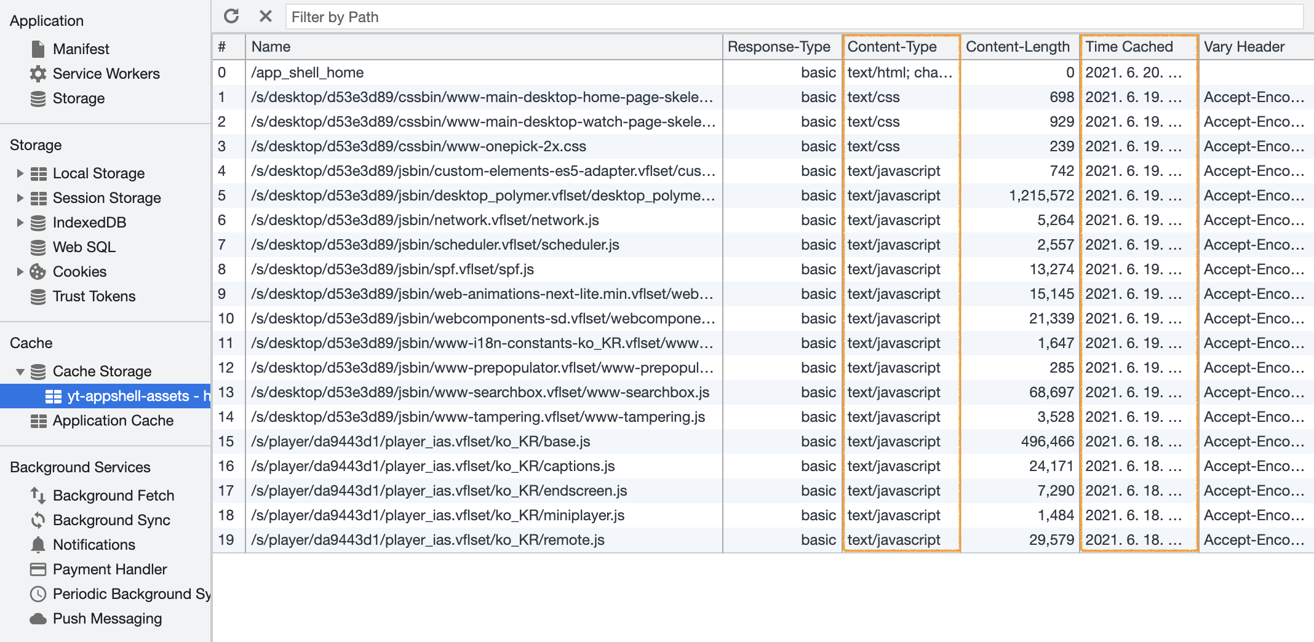The image size is (1314, 642).
Task: Click the delete selected (X) icon
Action: tap(266, 17)
